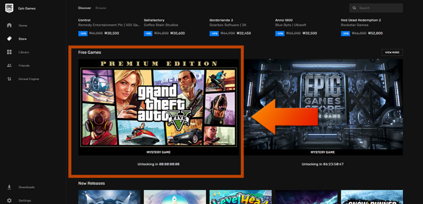Click the Settings gear icon

click(x=9, y=201)
